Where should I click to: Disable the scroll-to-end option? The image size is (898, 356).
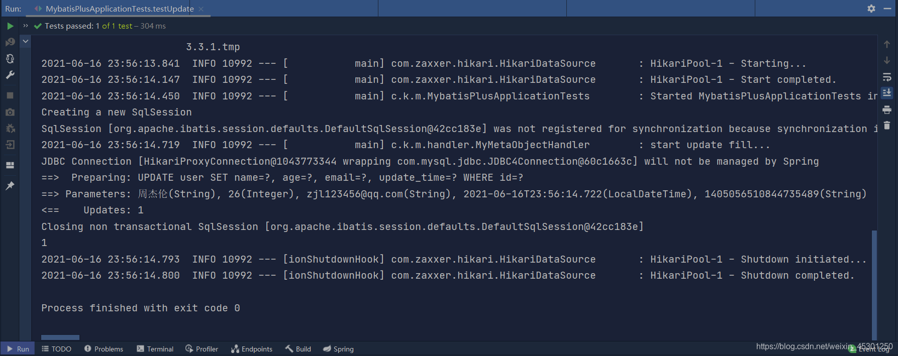point(887,92)
